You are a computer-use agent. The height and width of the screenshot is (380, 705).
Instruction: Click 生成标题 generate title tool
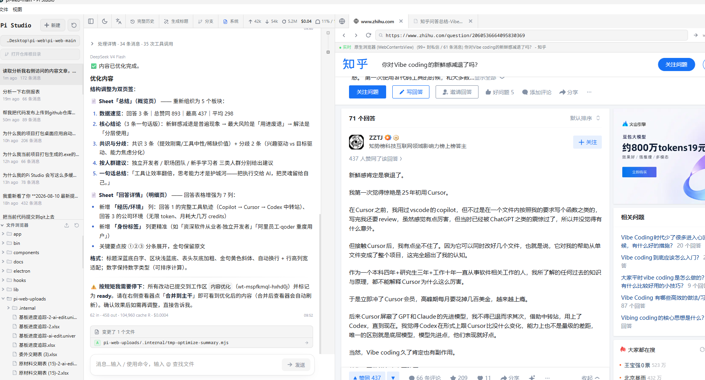pos(176,21)
